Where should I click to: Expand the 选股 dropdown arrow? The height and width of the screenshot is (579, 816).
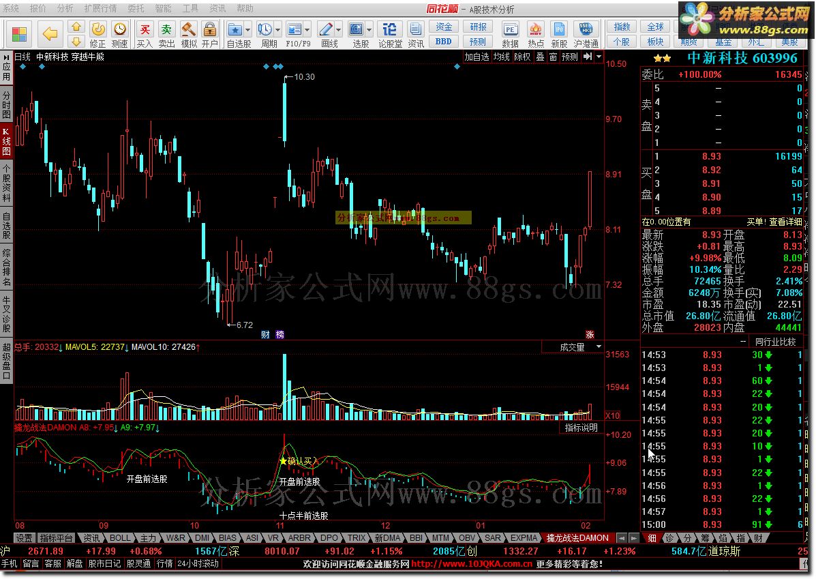point(369,30)
